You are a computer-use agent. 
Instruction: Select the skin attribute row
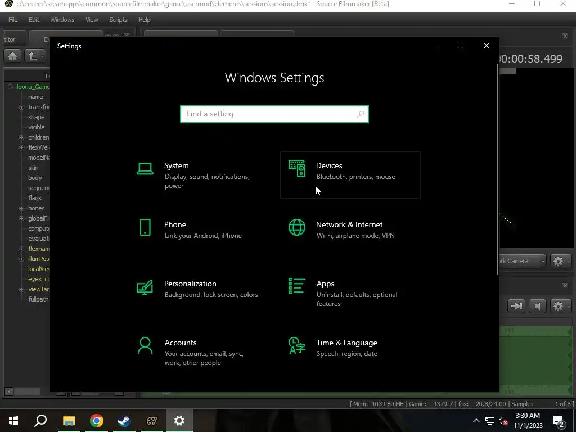coord(33,168)
